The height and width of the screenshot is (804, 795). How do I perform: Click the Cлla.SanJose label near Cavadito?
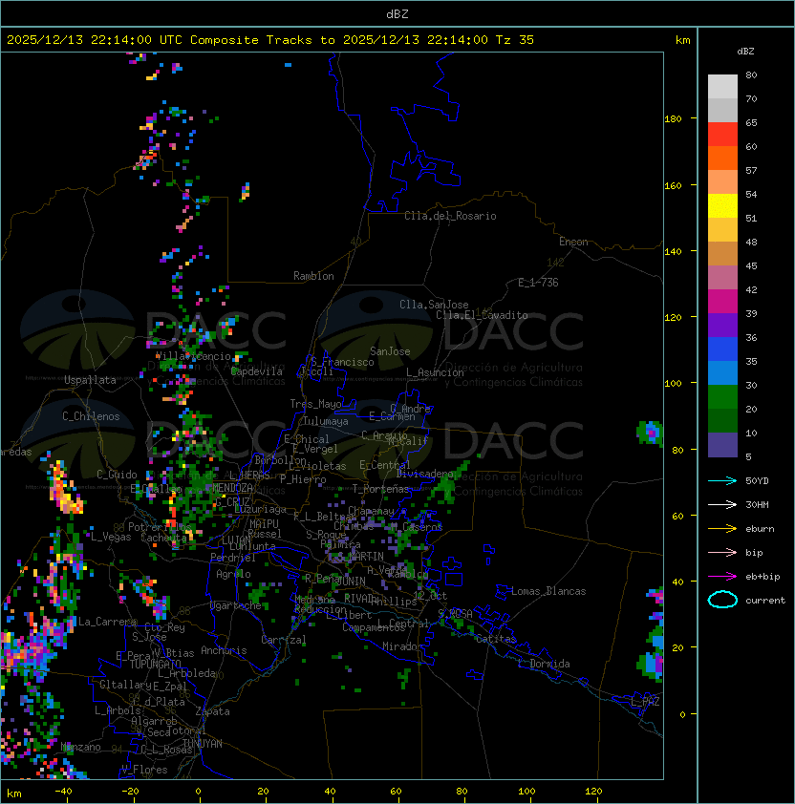click(434, 305)
